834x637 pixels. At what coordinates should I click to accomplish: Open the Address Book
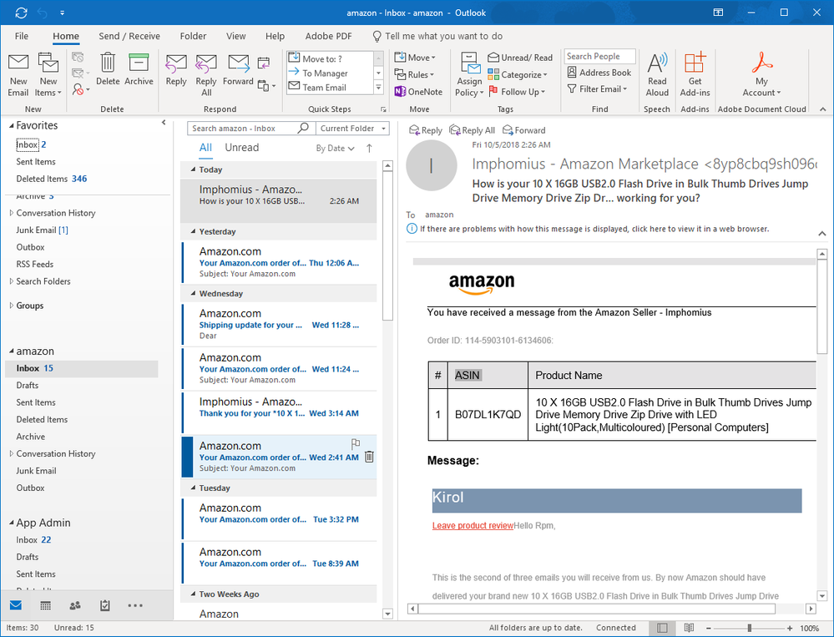599,73
